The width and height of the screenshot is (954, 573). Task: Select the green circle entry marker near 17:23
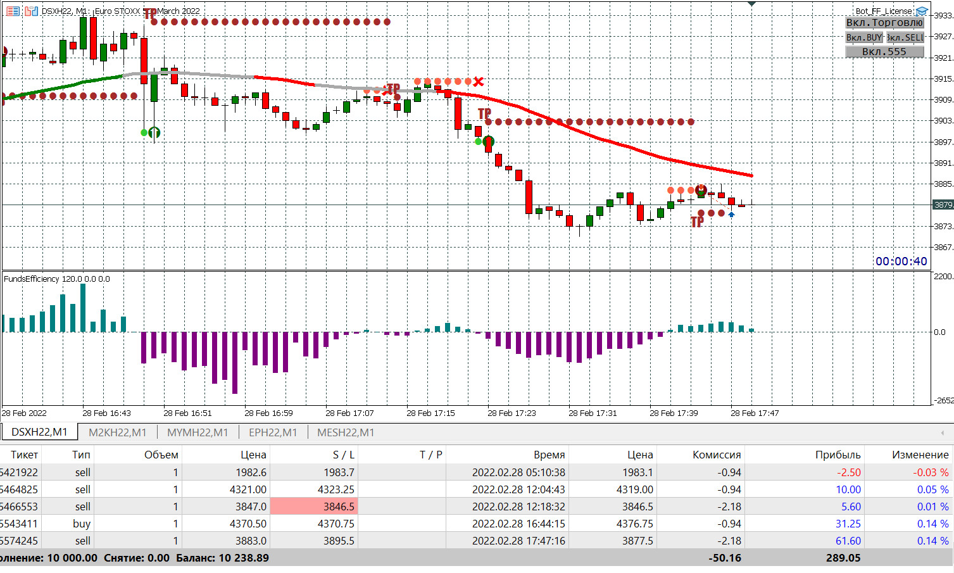pos(488,142)
